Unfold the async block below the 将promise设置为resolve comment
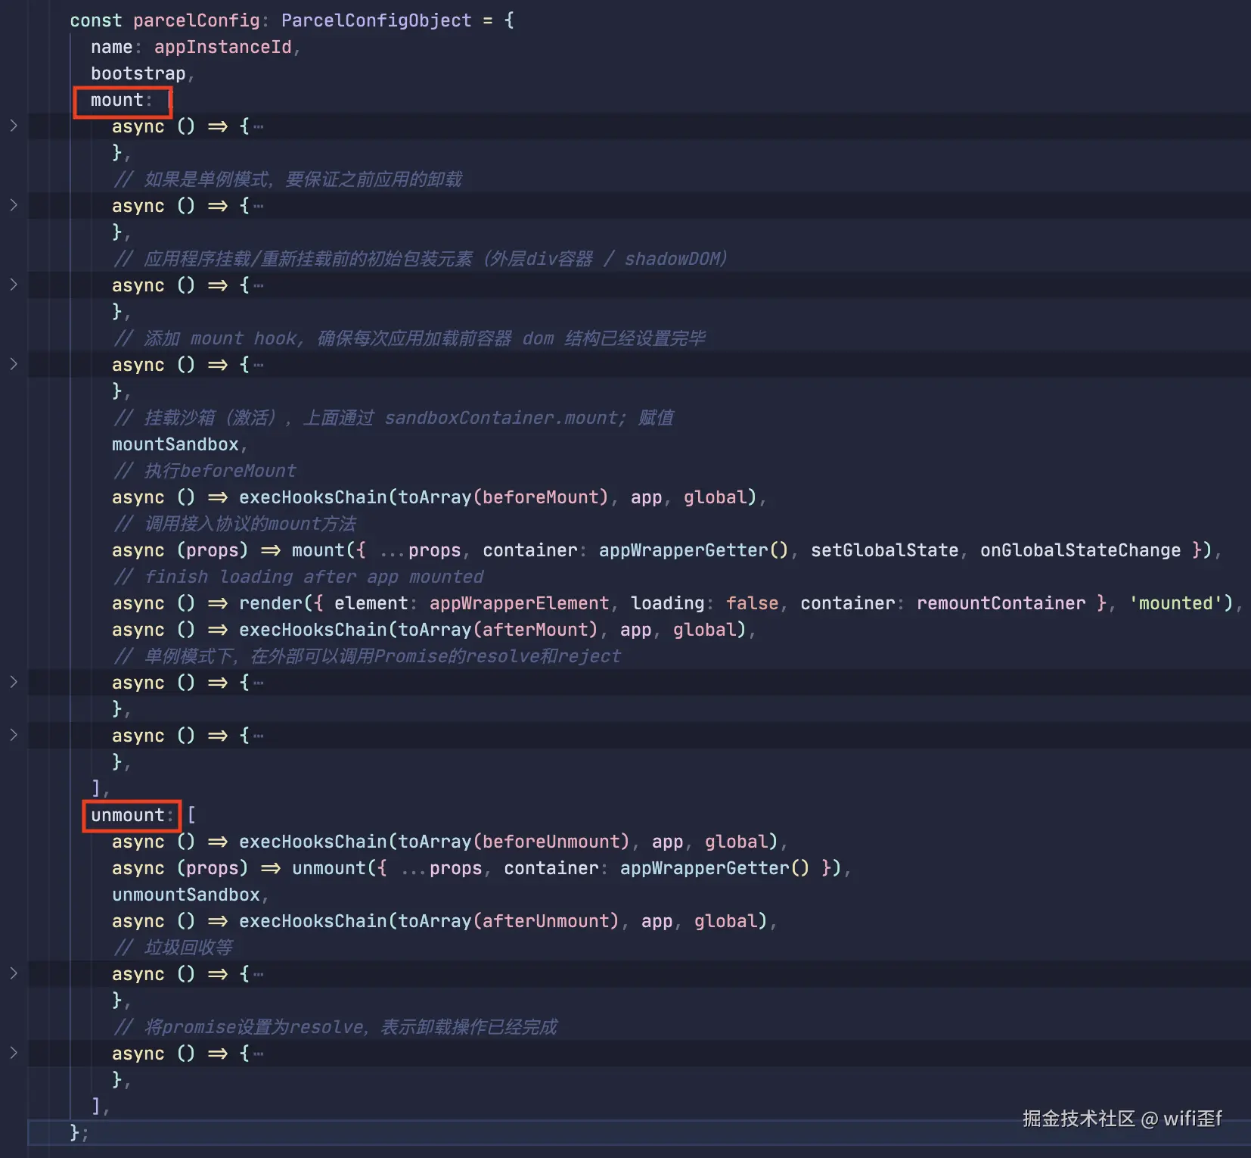This screenshot has width=1251, height=1158. coord(14,1053)
